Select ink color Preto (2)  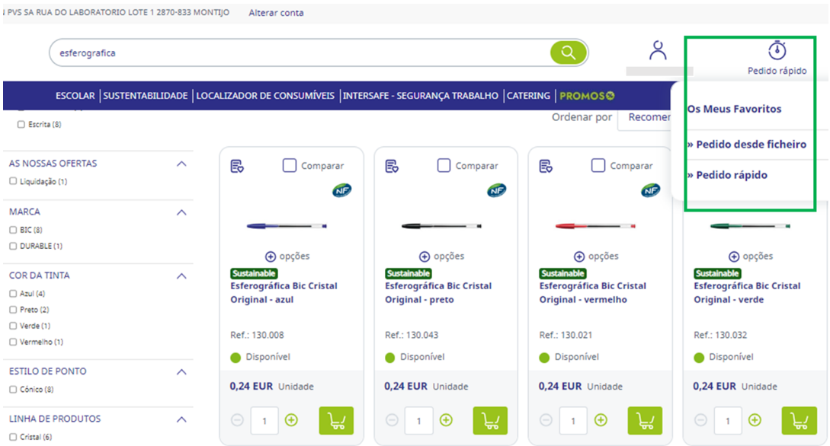13,310
